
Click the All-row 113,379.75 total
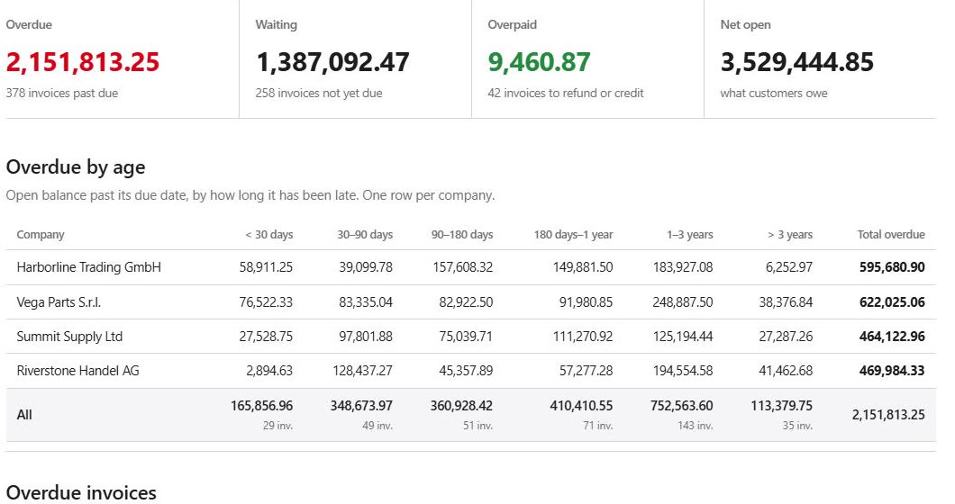coord(782,406)
